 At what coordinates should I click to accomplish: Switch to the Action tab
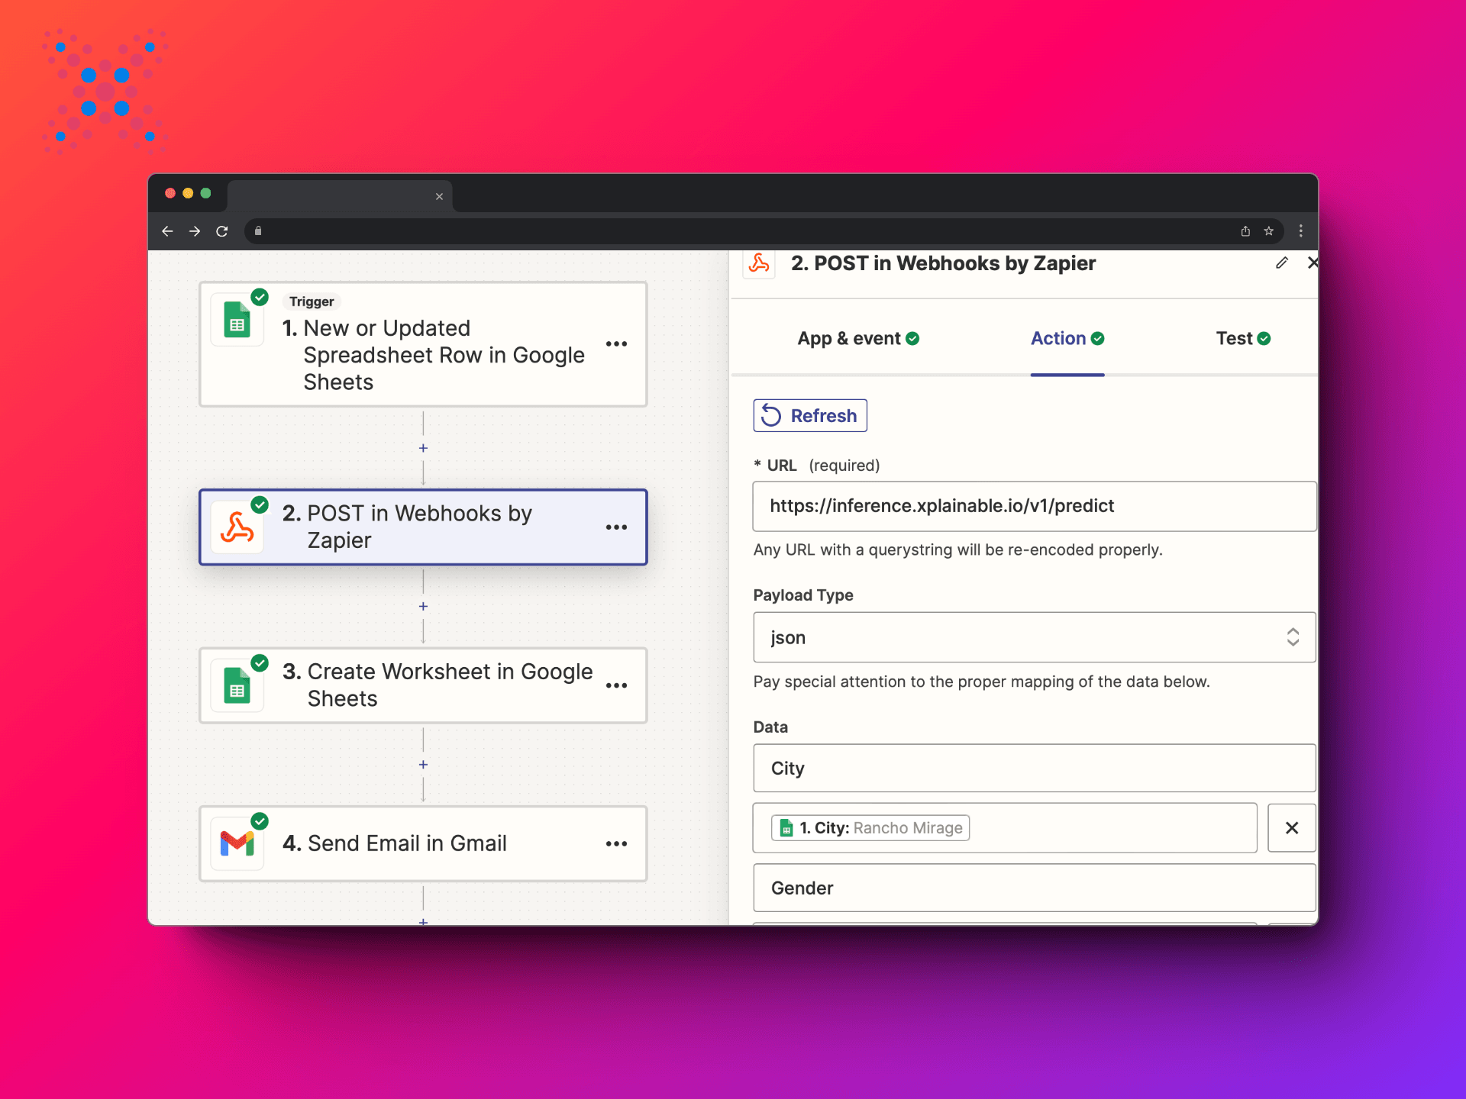[x=1067, y=338]
